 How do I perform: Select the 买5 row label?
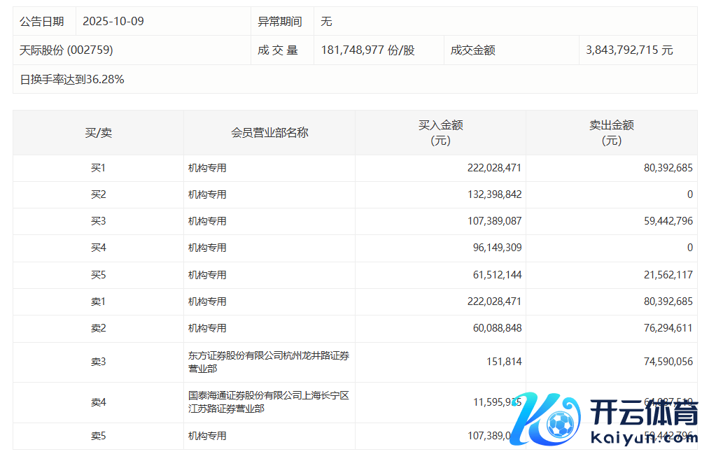pos(98,275)
